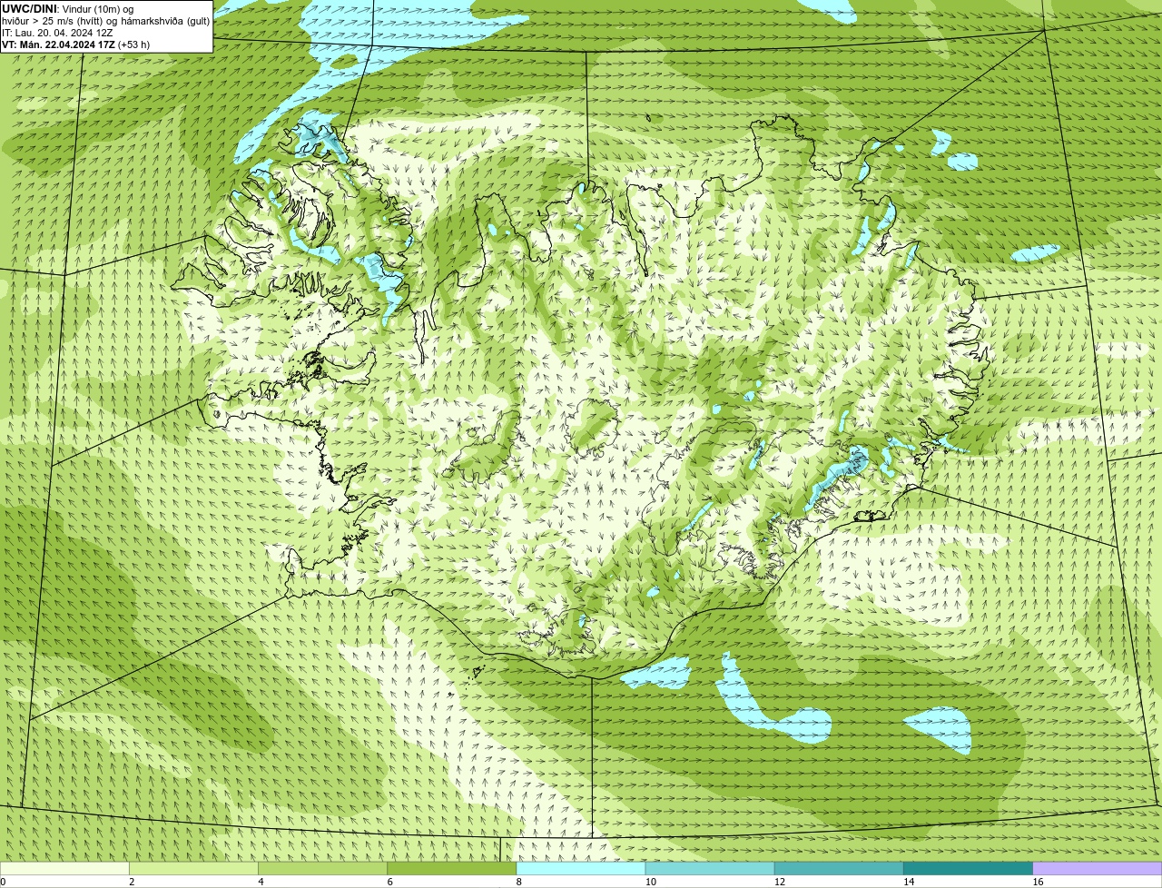1162x888 pixels.
Task: Click the "6" tick label on color scale
Action: (389, 882)
